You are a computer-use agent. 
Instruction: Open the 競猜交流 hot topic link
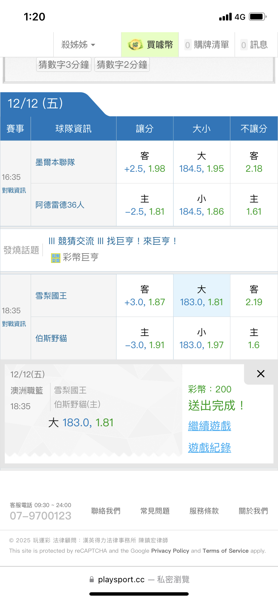112,241
